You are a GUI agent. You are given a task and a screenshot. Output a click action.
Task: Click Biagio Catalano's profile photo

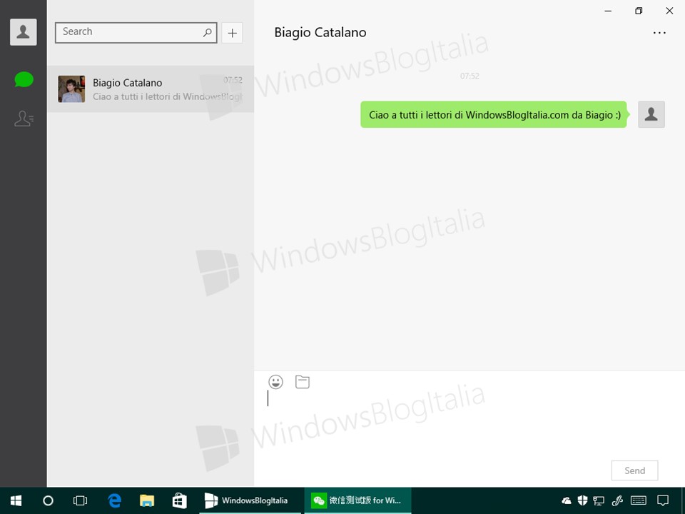(71, 89)
